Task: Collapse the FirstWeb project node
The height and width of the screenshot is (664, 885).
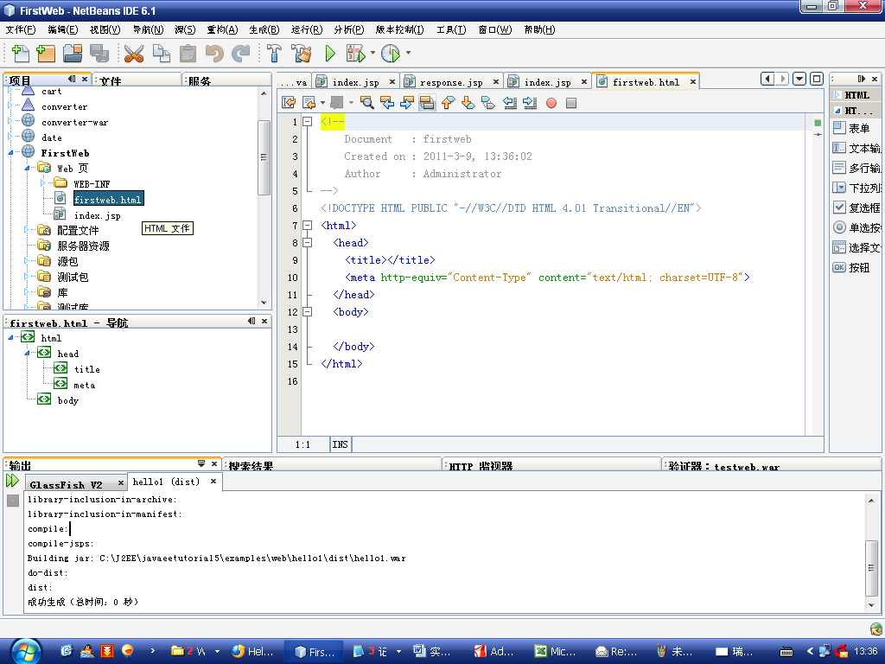Action: pyautogui.click(x=10, y=153)
